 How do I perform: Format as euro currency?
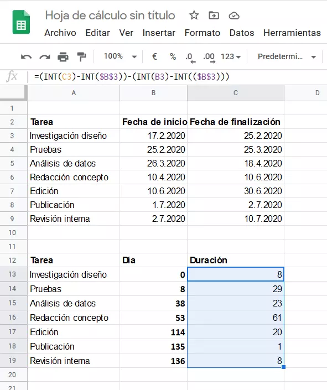(154, 56)
